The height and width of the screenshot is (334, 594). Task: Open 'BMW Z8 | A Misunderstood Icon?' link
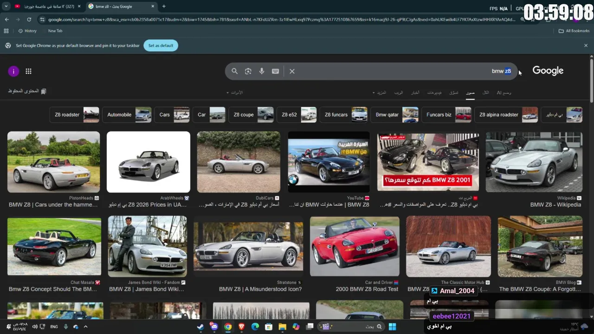click(260, 289)
